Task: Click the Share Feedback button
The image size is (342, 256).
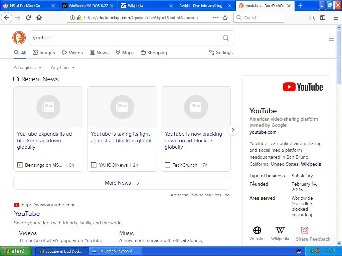Action: (313, 239)
